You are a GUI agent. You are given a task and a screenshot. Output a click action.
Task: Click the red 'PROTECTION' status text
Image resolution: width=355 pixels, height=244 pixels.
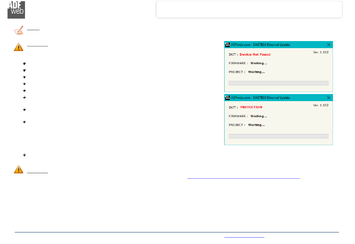251,107
